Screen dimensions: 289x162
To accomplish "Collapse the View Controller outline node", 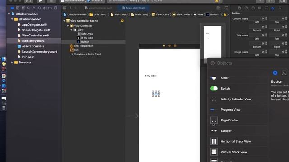I will click(x=68, y=26).
